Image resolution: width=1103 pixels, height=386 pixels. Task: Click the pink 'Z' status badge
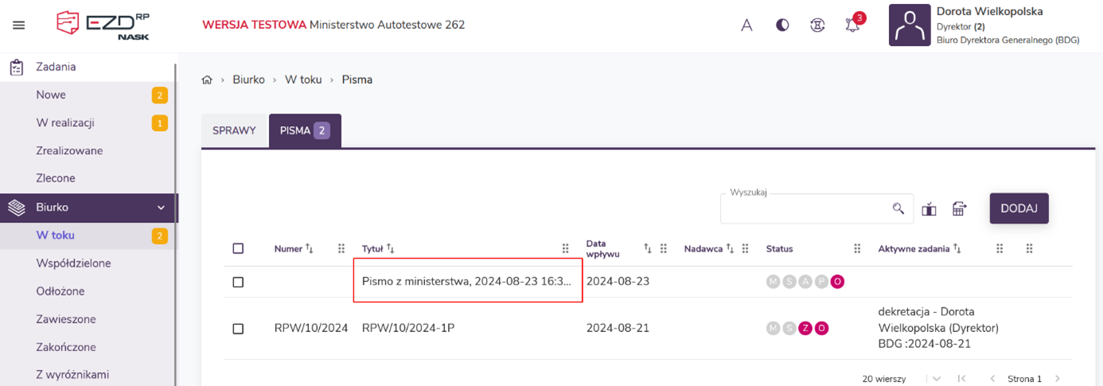click(x=805, y=328)
